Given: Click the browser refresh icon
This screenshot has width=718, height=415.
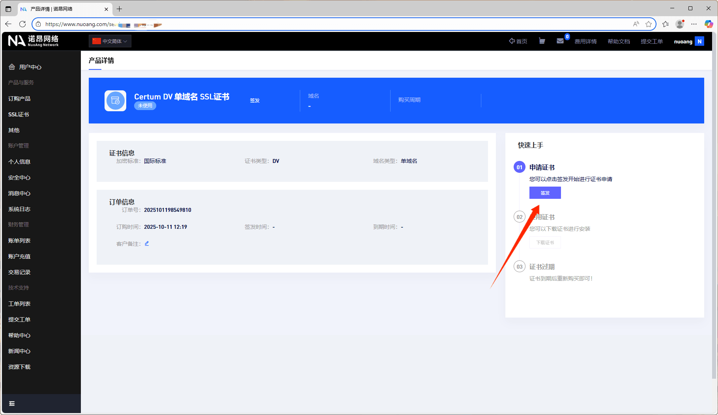Looking at the screenshot, I should click(22, 24).
